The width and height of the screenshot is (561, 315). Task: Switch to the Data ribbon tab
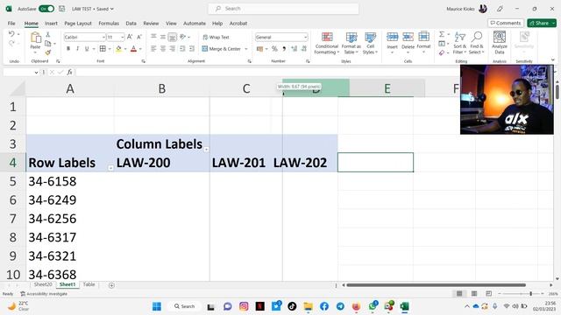(131, 24)
